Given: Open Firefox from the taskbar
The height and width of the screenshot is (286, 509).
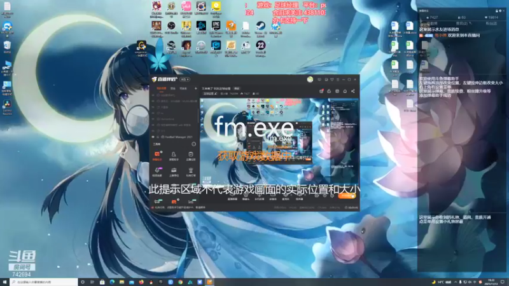Looking at the screenshot, I should point(141,282).
